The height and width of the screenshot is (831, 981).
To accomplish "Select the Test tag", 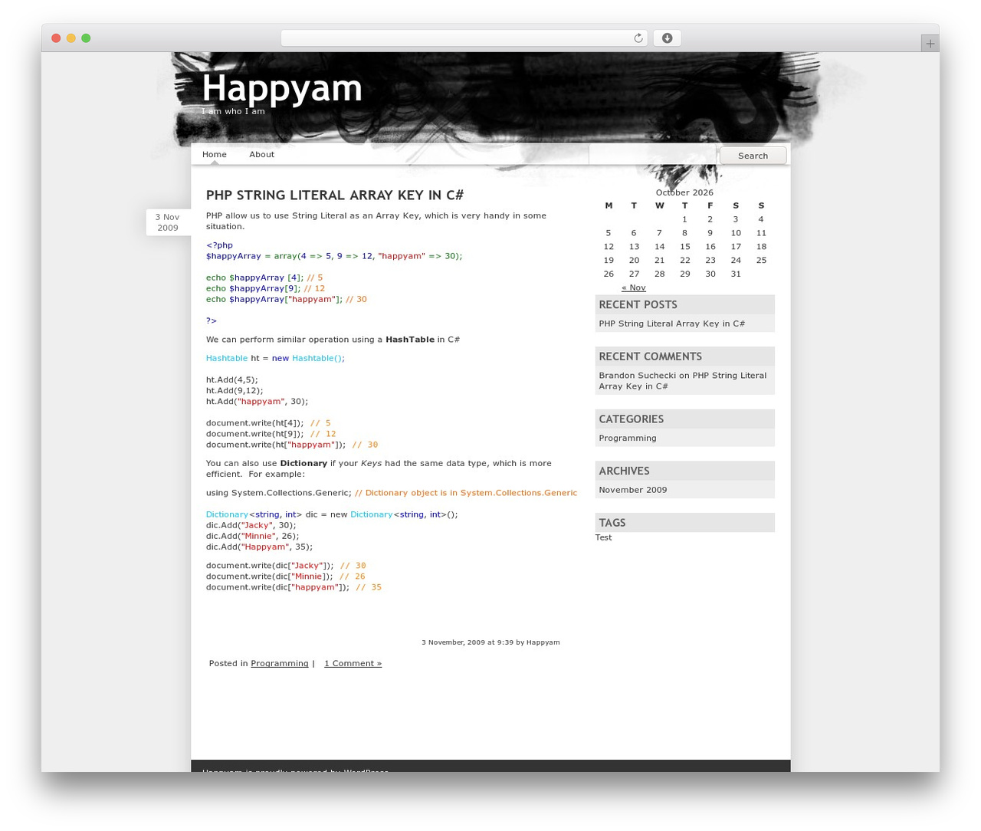I will tap(604, 537).
